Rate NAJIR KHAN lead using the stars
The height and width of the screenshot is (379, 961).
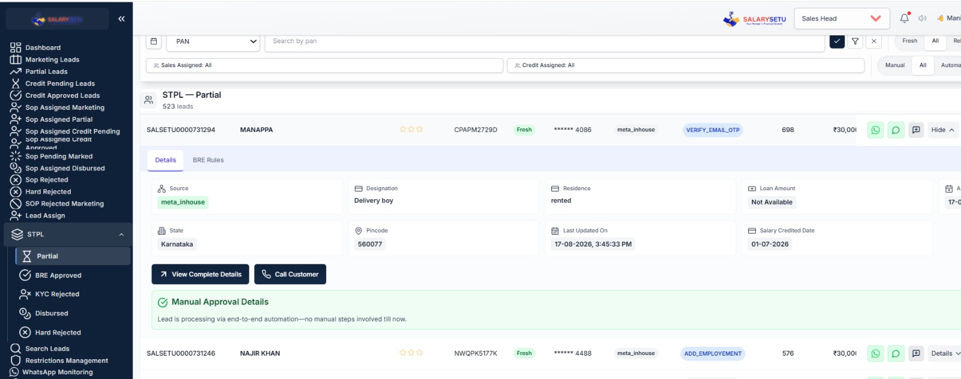[x=411, y=353]
